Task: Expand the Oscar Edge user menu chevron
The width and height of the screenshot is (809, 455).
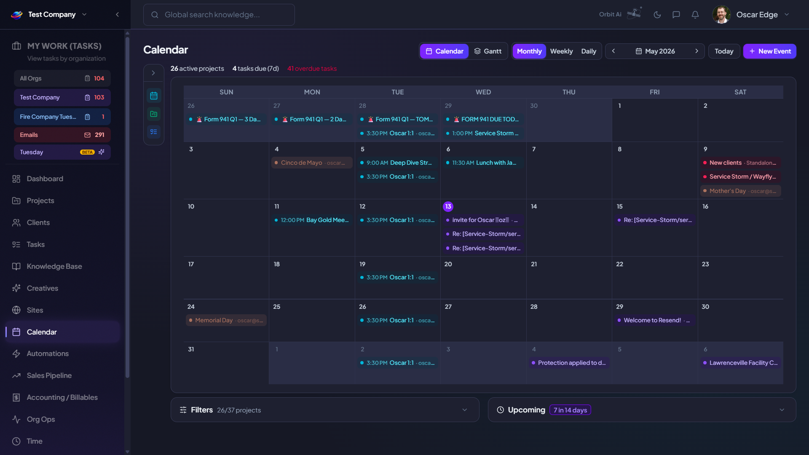Action: 787,15
